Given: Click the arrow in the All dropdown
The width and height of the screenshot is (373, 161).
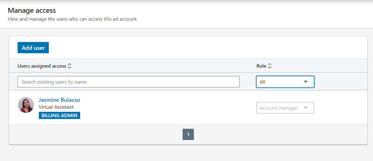Looking at the screenshot, I should coord(306,82).
